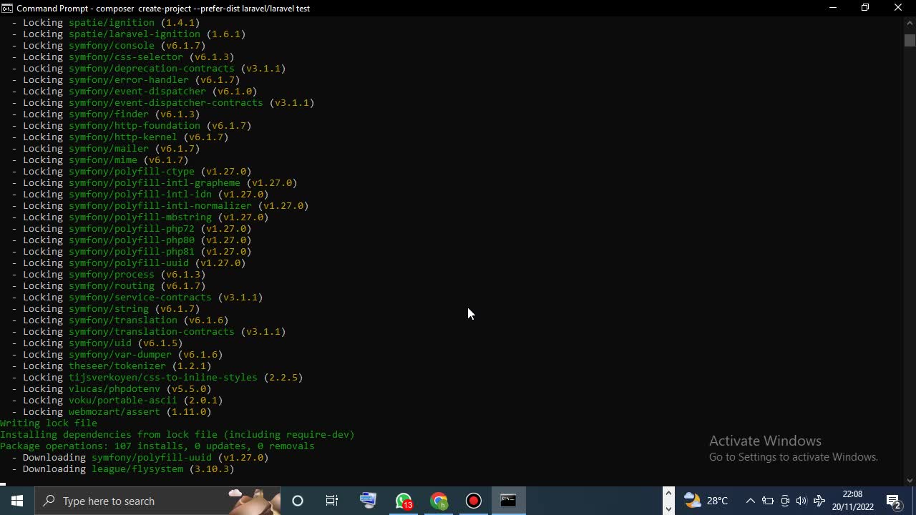Image resolution: width=916 pixels, height=515 pixels.
Task: Click the text symfony/string
Action: click(x=109, y=308)
